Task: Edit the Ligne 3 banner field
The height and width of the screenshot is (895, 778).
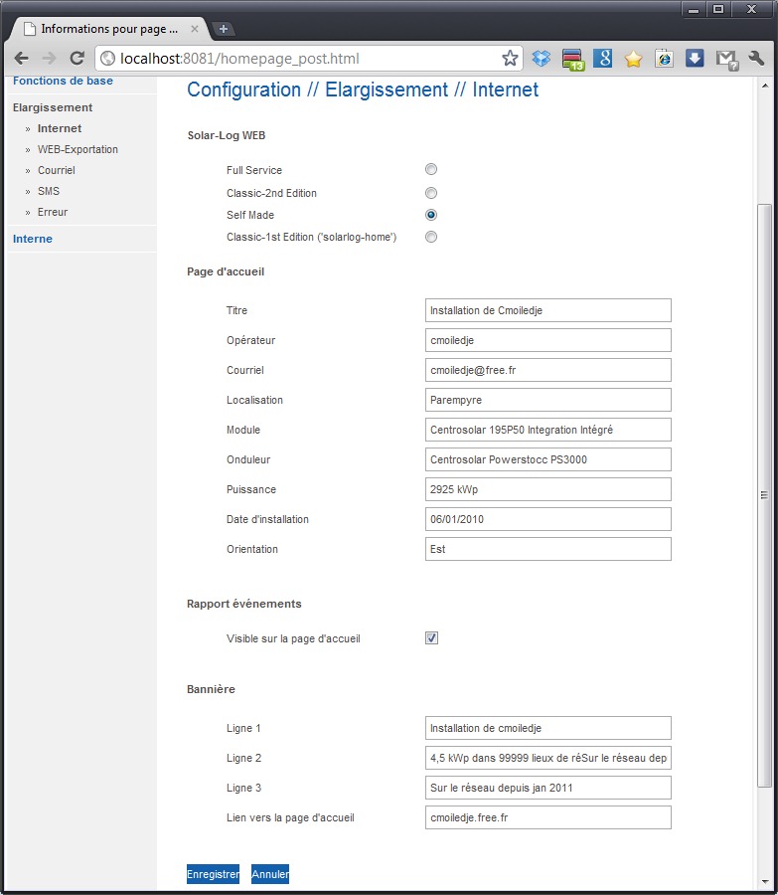Action: pos(548,788)
